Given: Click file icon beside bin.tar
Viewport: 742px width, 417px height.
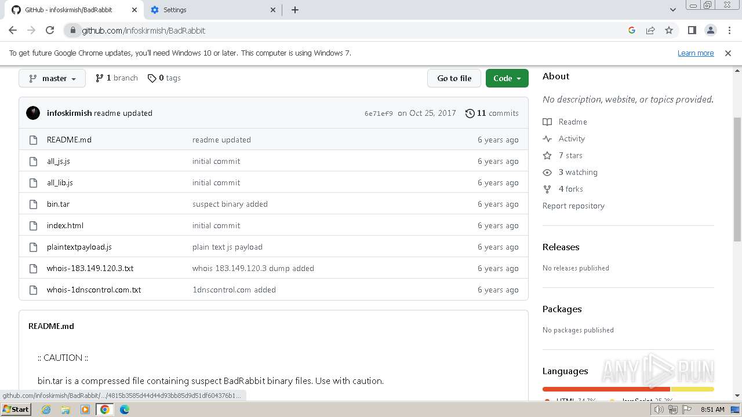Looking at the screenshot, I should pos(33,204).
